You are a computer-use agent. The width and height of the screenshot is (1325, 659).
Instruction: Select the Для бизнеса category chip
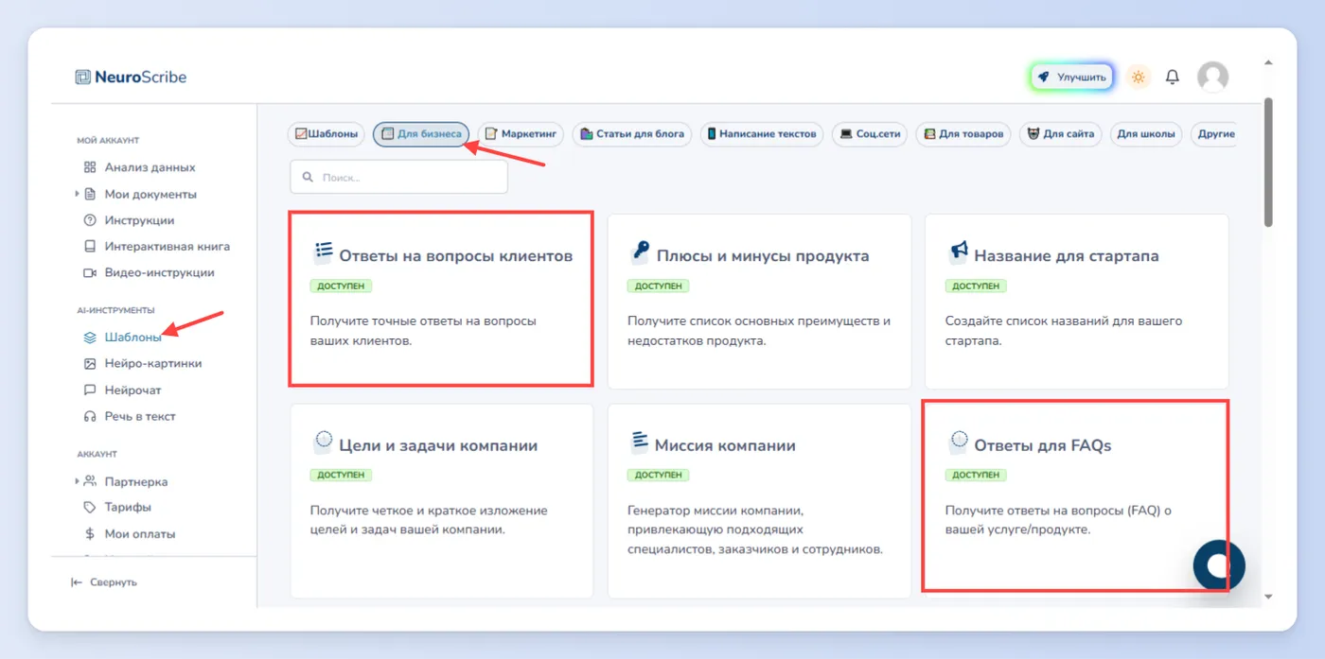[421, 134]
